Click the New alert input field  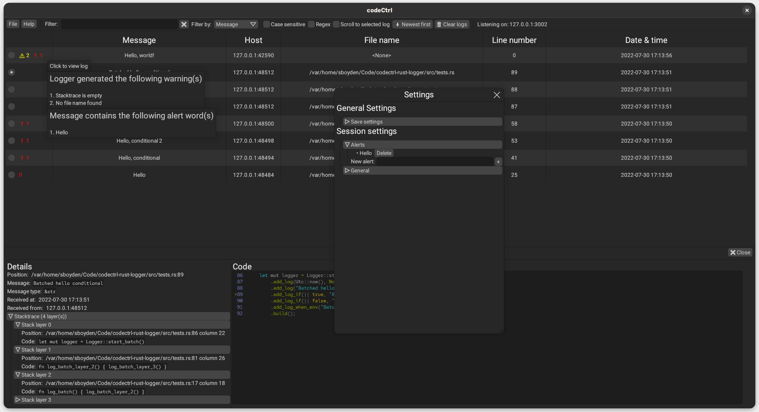point(435,161)
